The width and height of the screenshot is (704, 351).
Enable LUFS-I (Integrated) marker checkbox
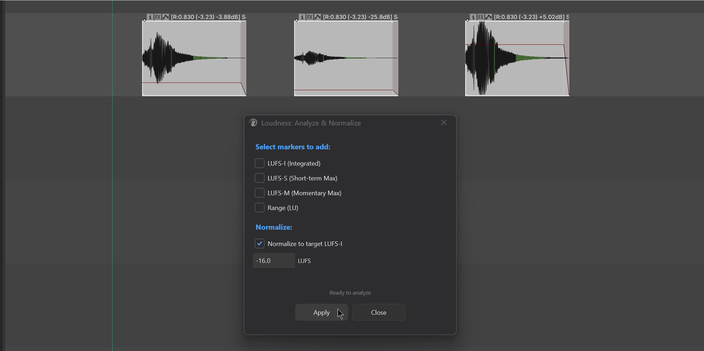coord(260,163)
